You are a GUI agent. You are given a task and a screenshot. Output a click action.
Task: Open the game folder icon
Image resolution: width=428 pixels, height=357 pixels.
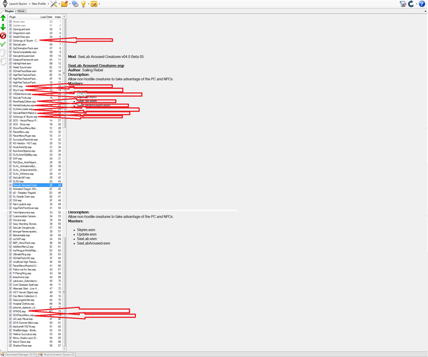(64, 4)
